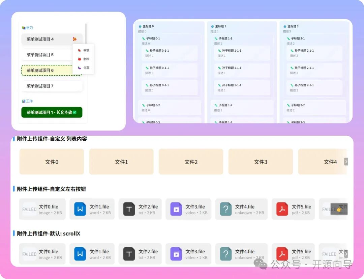Viewport: 364px width, 279px height.
Task: Select the txt icon of 文件2.file
Action: pos(129,209)
